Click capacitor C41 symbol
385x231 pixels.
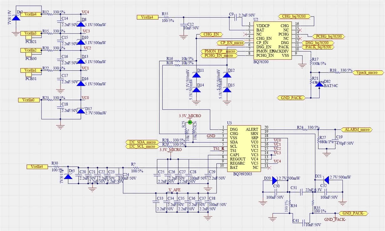(304, 223)
